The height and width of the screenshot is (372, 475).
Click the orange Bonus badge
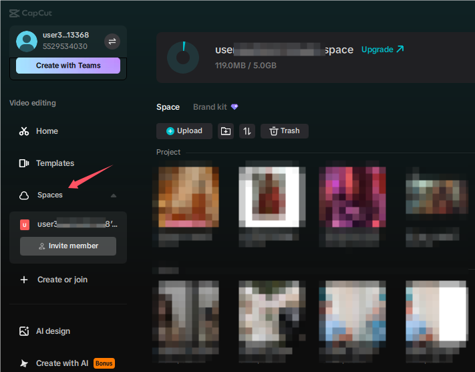104,363
